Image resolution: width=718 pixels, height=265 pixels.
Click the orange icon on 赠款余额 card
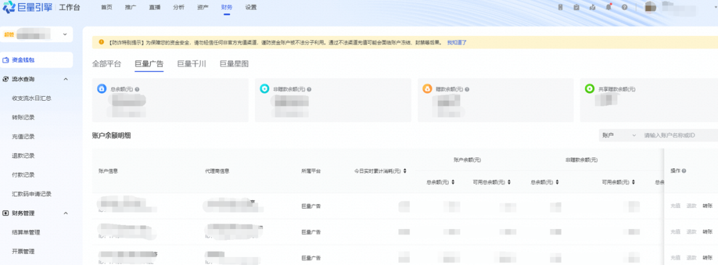pyautogui.click(x=427, y=89)
